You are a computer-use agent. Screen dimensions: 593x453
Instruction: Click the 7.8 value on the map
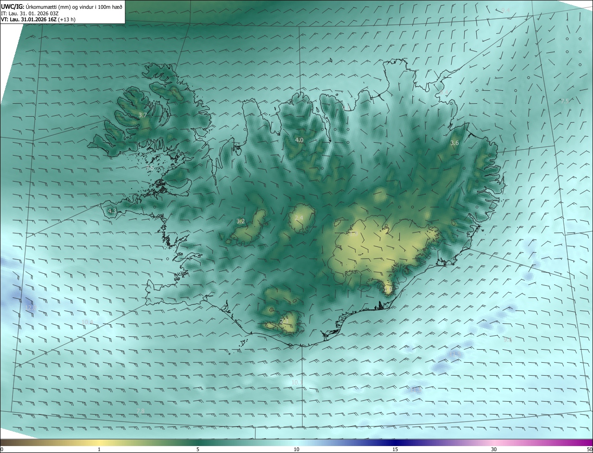[140, 411]
